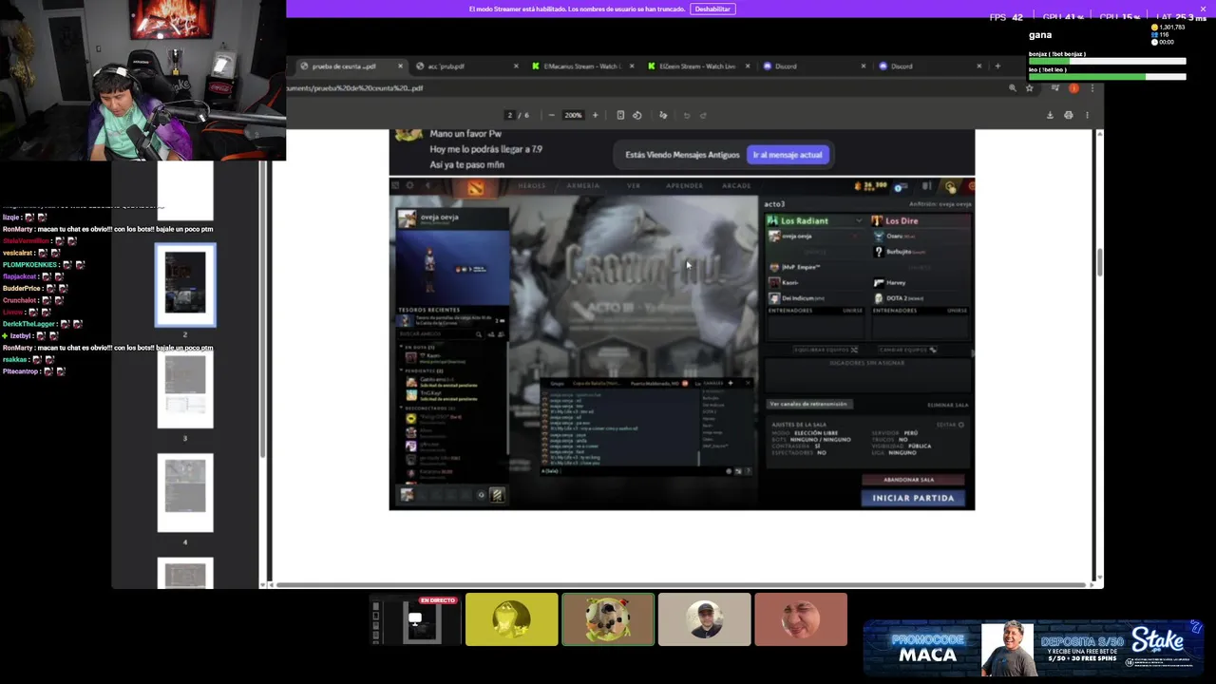The image size is (1216, 684).
Task: Click the PLOMPKOENKIES chat username
Action: [29, 264]
